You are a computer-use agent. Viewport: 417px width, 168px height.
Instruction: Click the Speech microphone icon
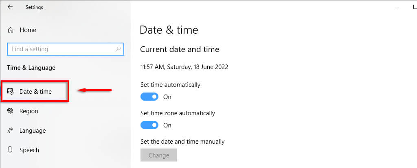coord(11,150)
